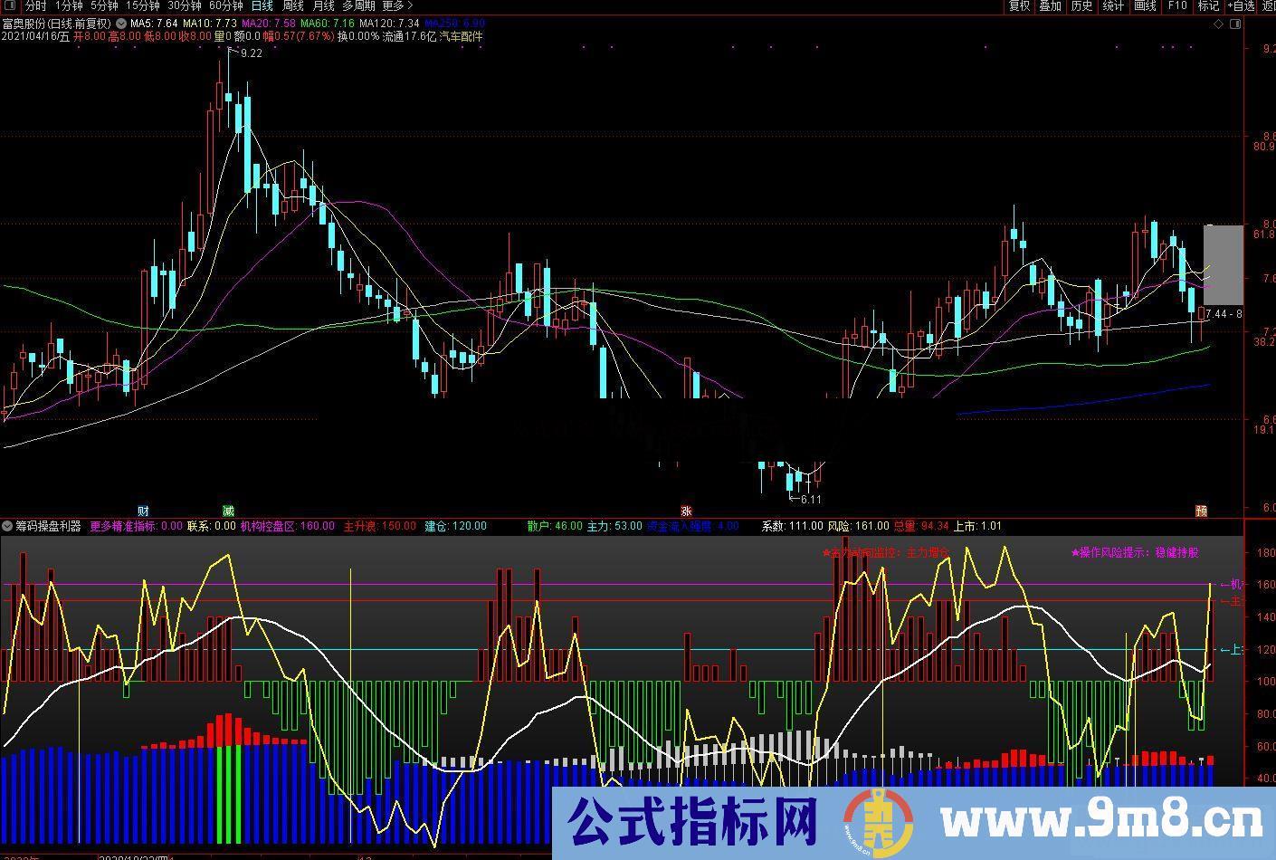Toggle 叠加 overlay option

pos(1050,6)
